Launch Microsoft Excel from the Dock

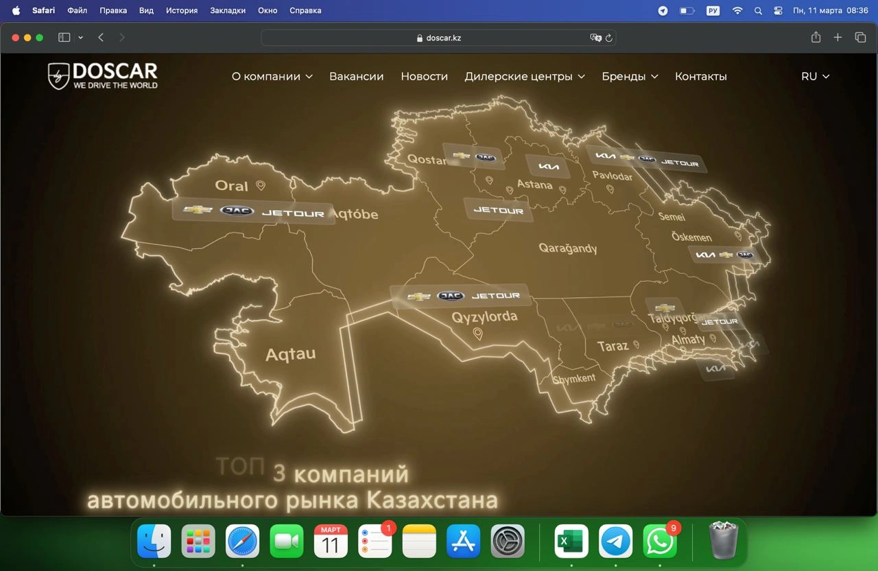(x=571, y=541)
